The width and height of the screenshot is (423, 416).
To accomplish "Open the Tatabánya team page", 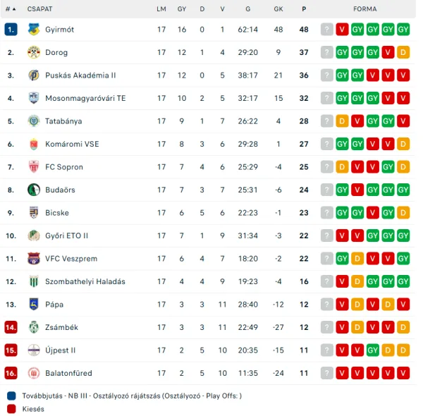I will pos(63,121).
